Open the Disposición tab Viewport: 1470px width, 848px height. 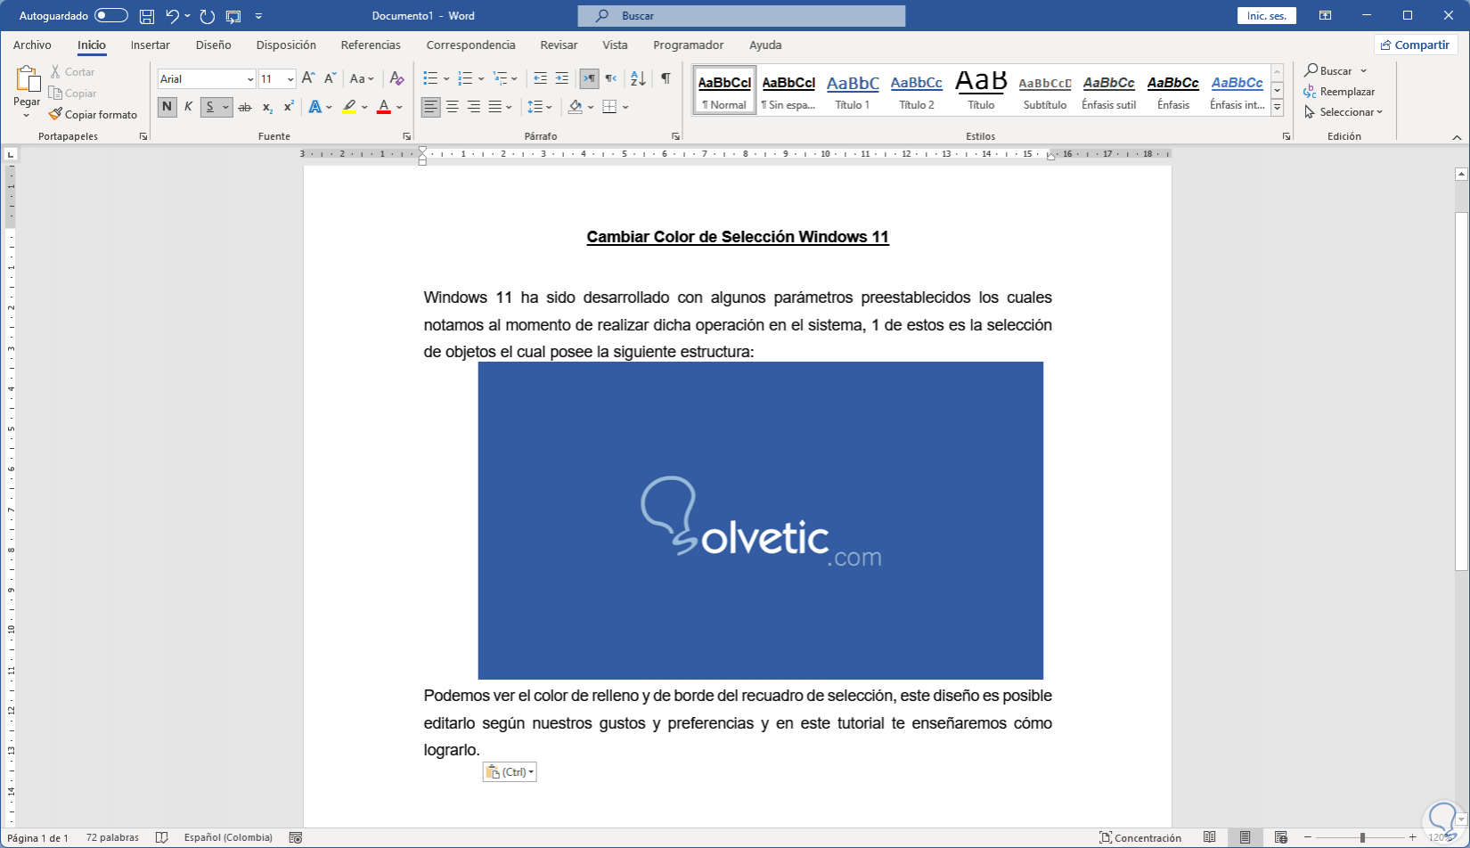(286, 45)
